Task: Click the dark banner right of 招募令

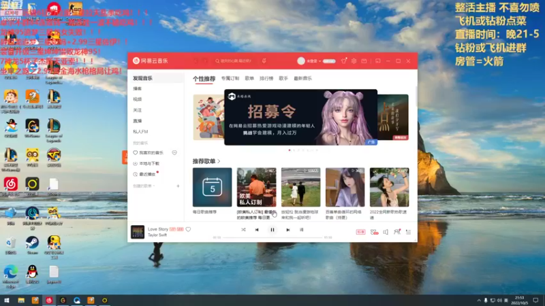Action: pos(393,117)
